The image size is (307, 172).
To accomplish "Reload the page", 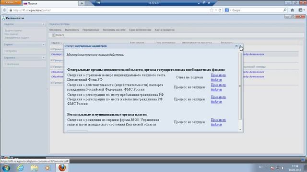I will [x=220, y=10].
